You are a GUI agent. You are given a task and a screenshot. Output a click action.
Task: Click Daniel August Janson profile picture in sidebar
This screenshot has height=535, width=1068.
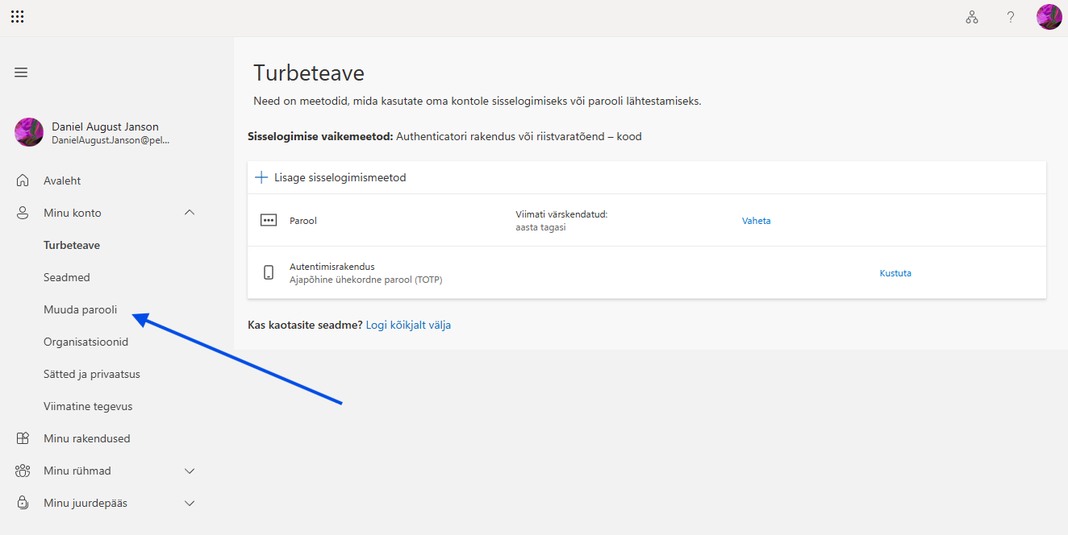click(29, 132)
